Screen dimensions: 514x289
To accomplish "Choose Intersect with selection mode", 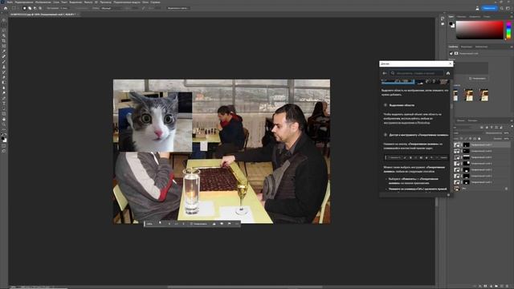I will [40, 8].
